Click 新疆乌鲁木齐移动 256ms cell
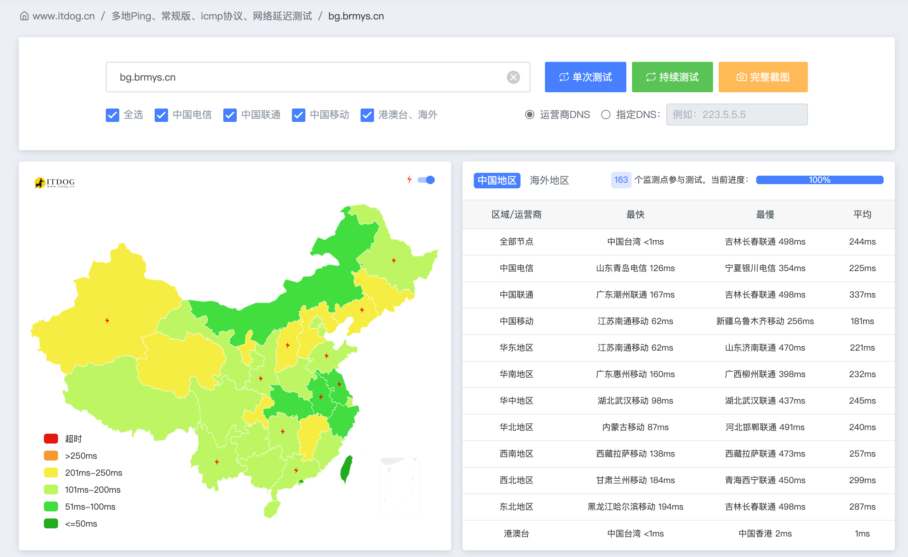The width and height of the screenshot is (908, 557). tap(765, 321)
